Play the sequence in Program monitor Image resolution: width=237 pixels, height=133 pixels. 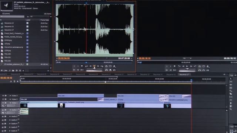(187, 66)
